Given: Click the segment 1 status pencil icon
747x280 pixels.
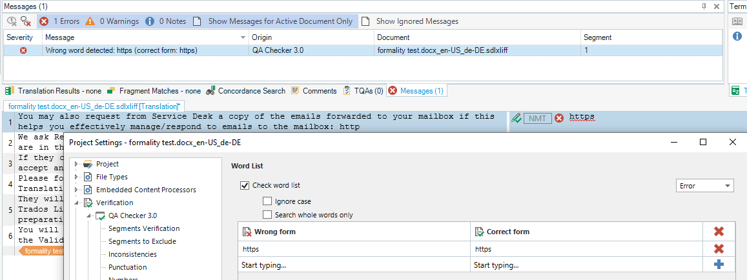Looking at the screenshot, I should 515,118.
